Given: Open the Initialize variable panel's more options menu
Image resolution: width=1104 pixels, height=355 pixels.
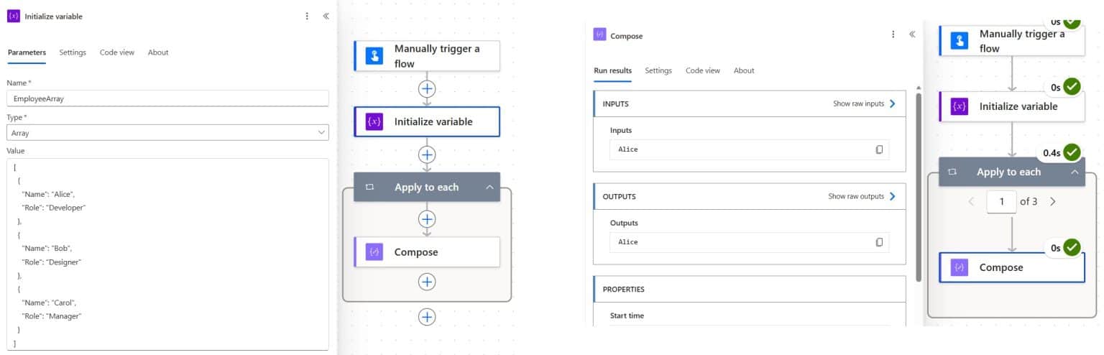Looking at the screenshot, I should [x=308, y=16].
